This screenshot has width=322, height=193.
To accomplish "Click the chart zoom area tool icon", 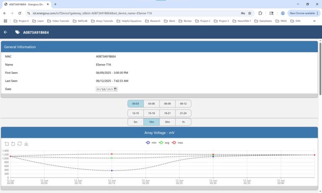I will (x=7, y=144).
